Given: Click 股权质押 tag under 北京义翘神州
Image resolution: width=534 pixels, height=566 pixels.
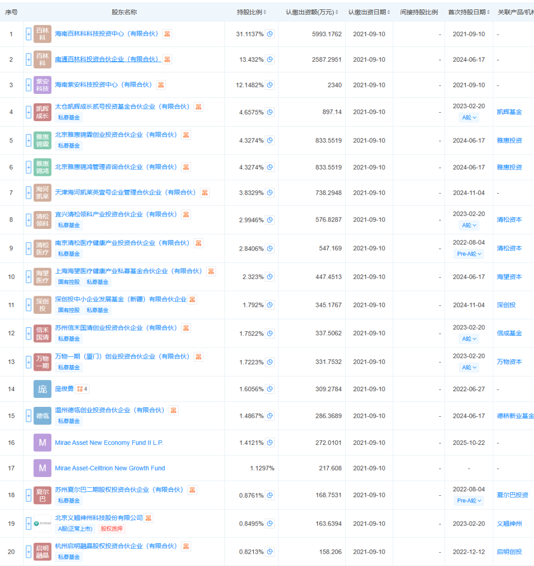Looking at the screenshot, I should click(112, 529).
